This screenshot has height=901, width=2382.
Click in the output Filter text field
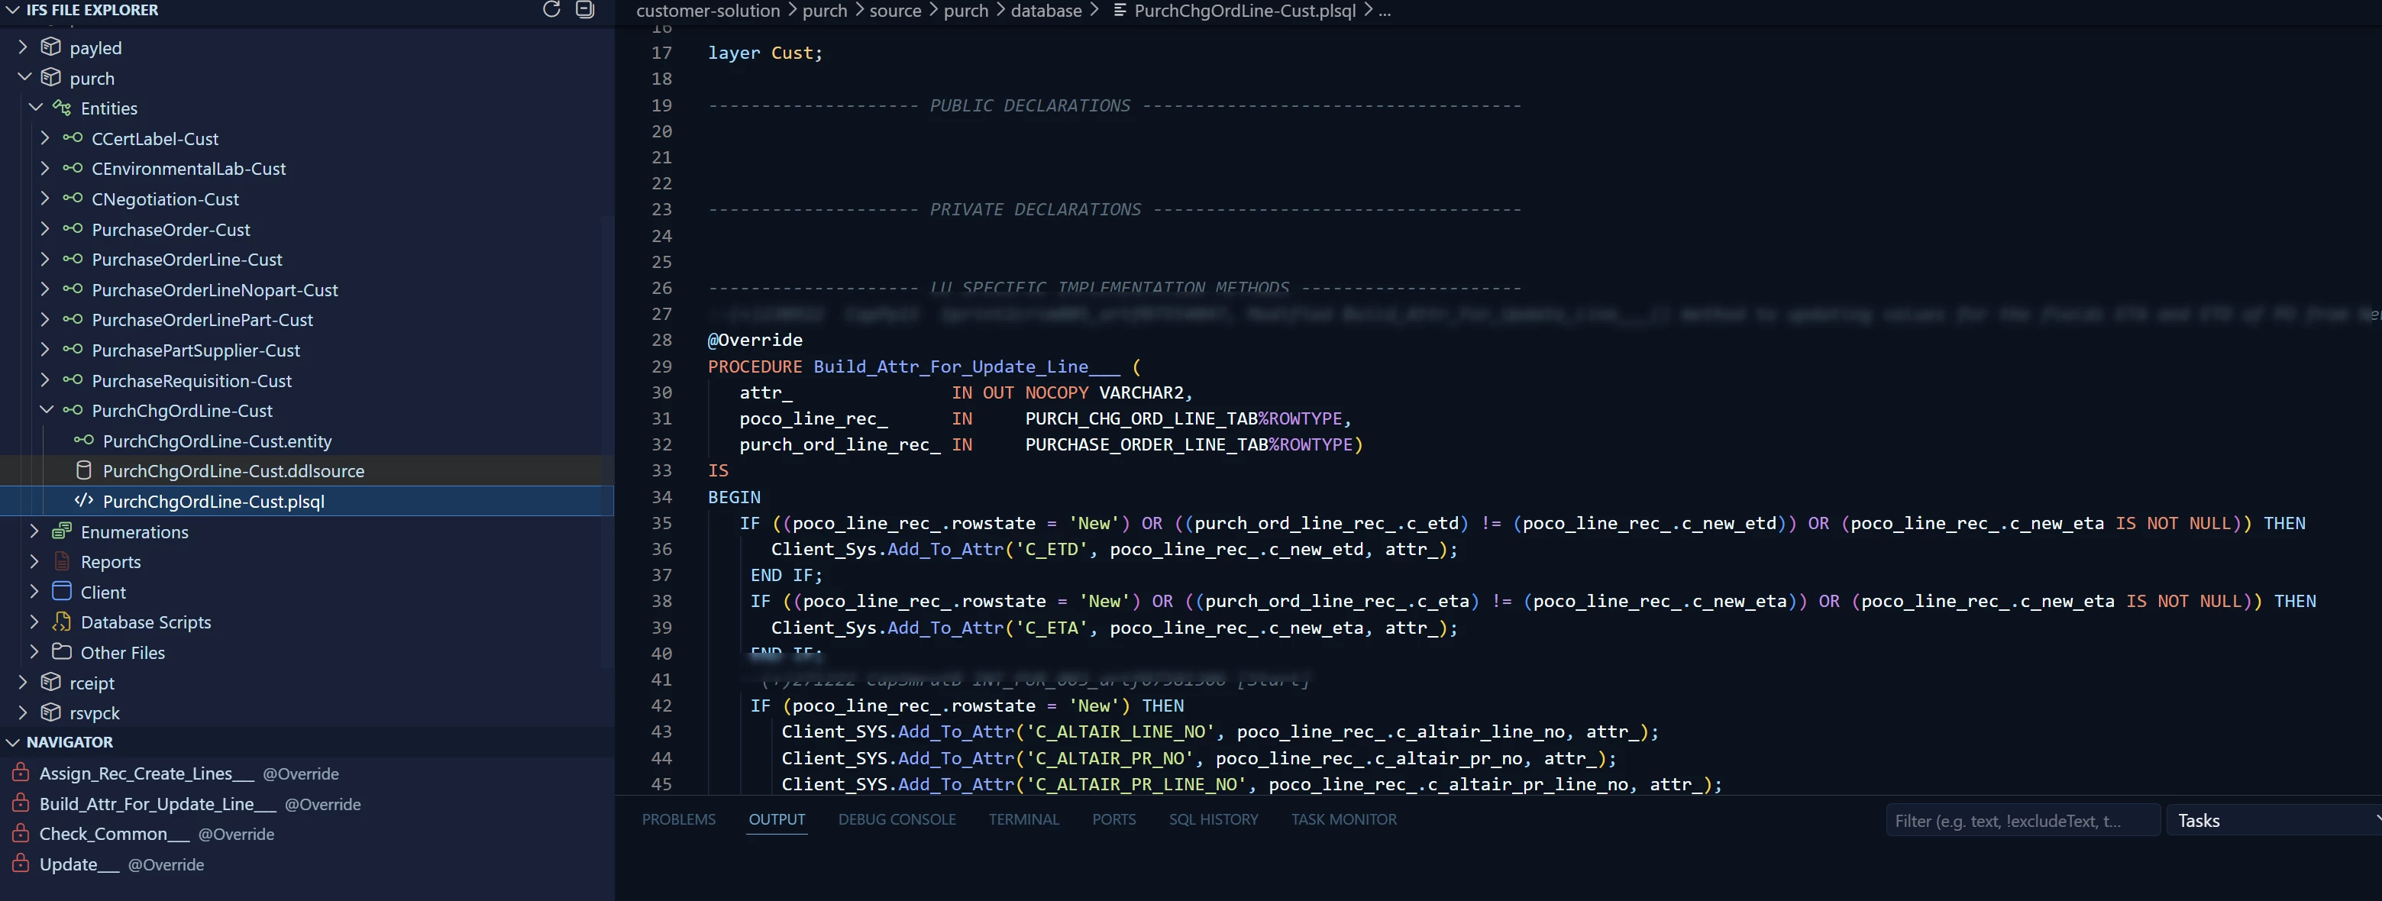pos(2022,819)
